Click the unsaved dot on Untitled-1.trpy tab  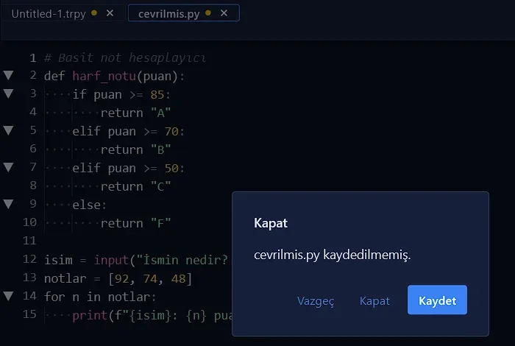point(94,13)
